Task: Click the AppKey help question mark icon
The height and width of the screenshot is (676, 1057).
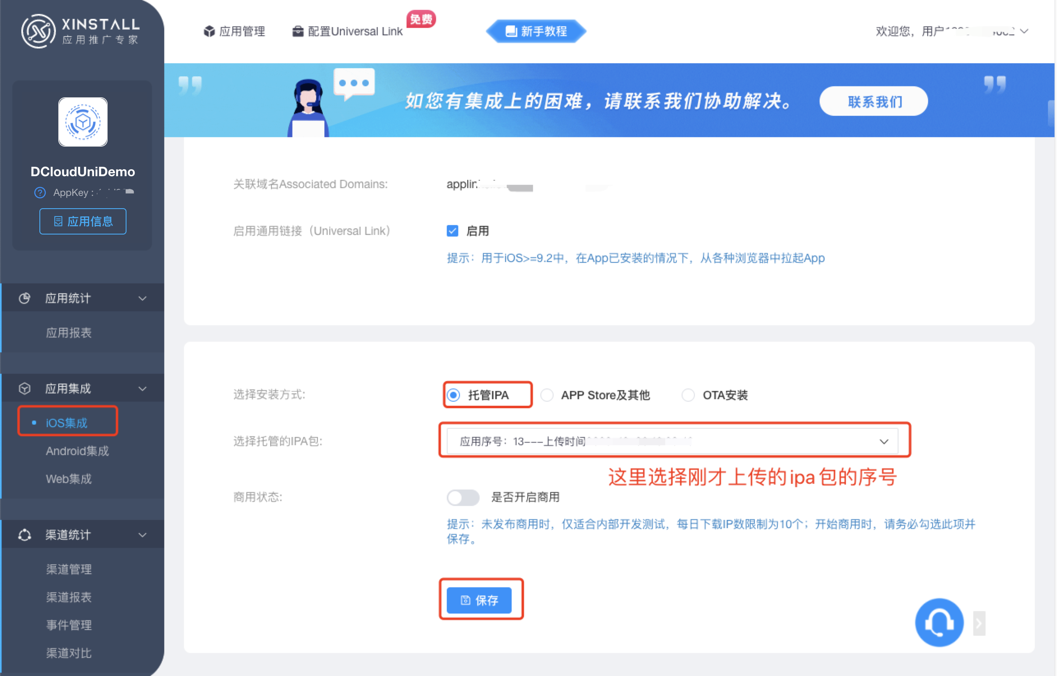Action: pyautogui.click(x=40, y=193)
